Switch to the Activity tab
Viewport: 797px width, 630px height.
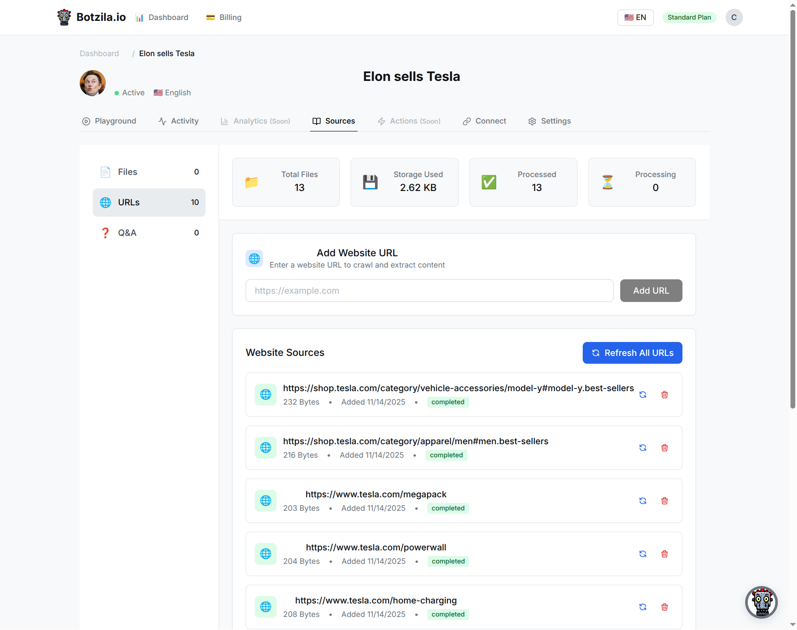(x=179, y=121)
